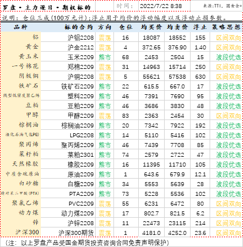Select the header cell 浮止

point(200,27)
